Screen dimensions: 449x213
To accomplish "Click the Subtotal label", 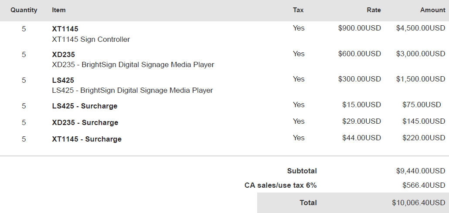I will [302, 171].
